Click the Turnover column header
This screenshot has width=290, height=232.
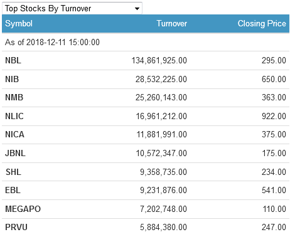172,24
